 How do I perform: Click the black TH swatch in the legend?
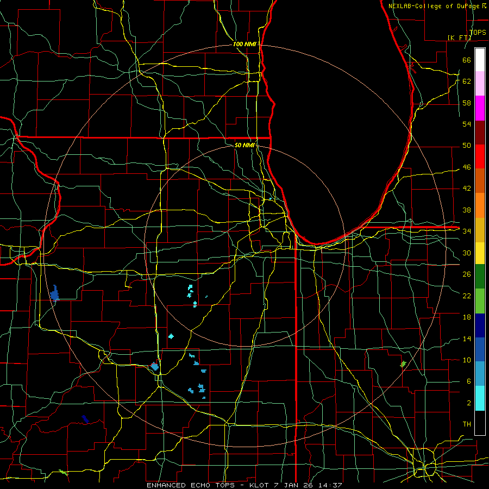(x=480, y=423)
